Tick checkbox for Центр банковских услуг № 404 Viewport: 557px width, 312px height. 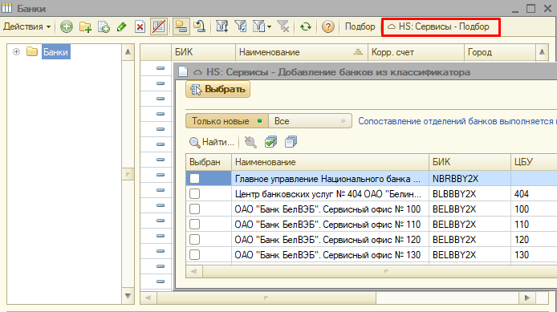[x=195, y=194]
